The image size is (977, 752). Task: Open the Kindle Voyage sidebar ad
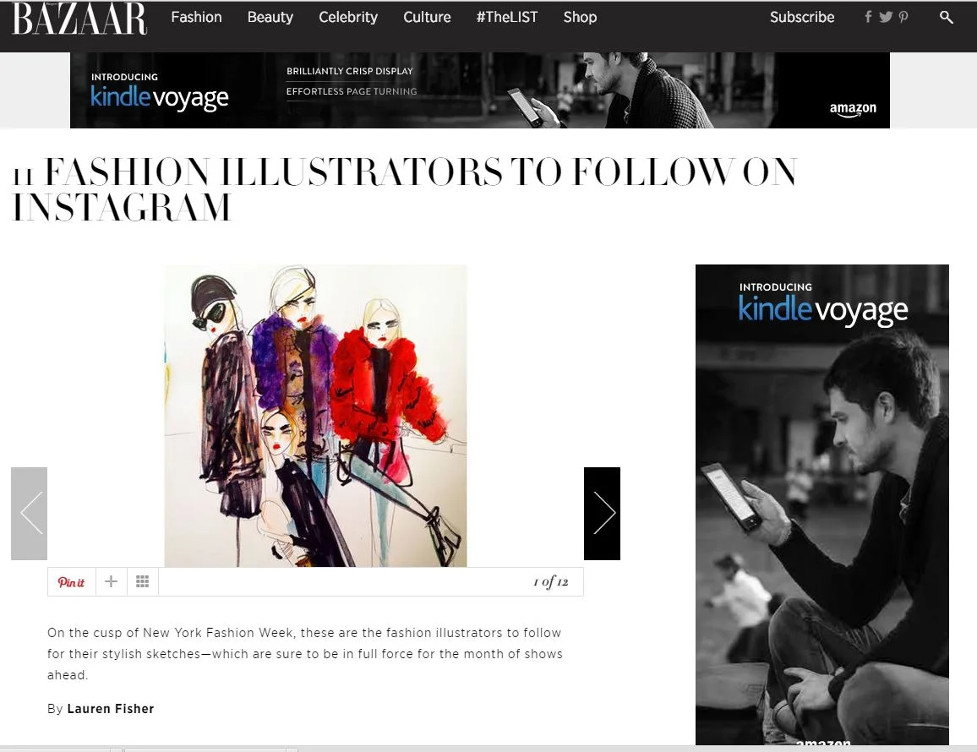[821, 504]
